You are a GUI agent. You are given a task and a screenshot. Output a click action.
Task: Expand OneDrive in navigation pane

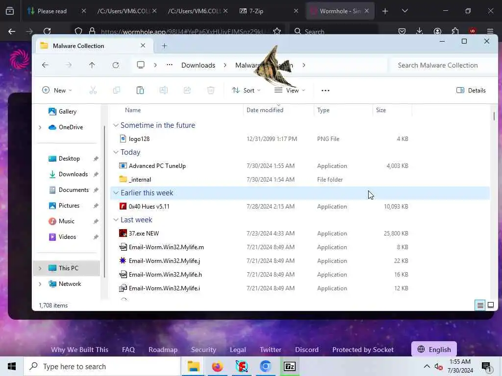[40, 127]
